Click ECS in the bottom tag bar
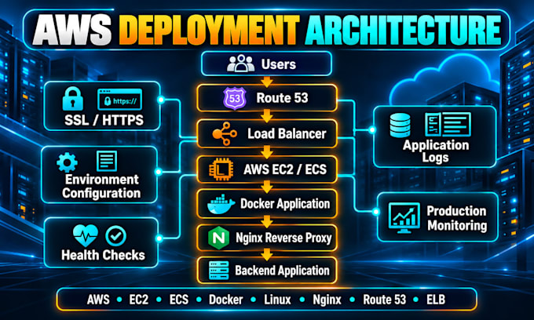Viewport: 534px width, 320px height. click(x=179, y=300)
